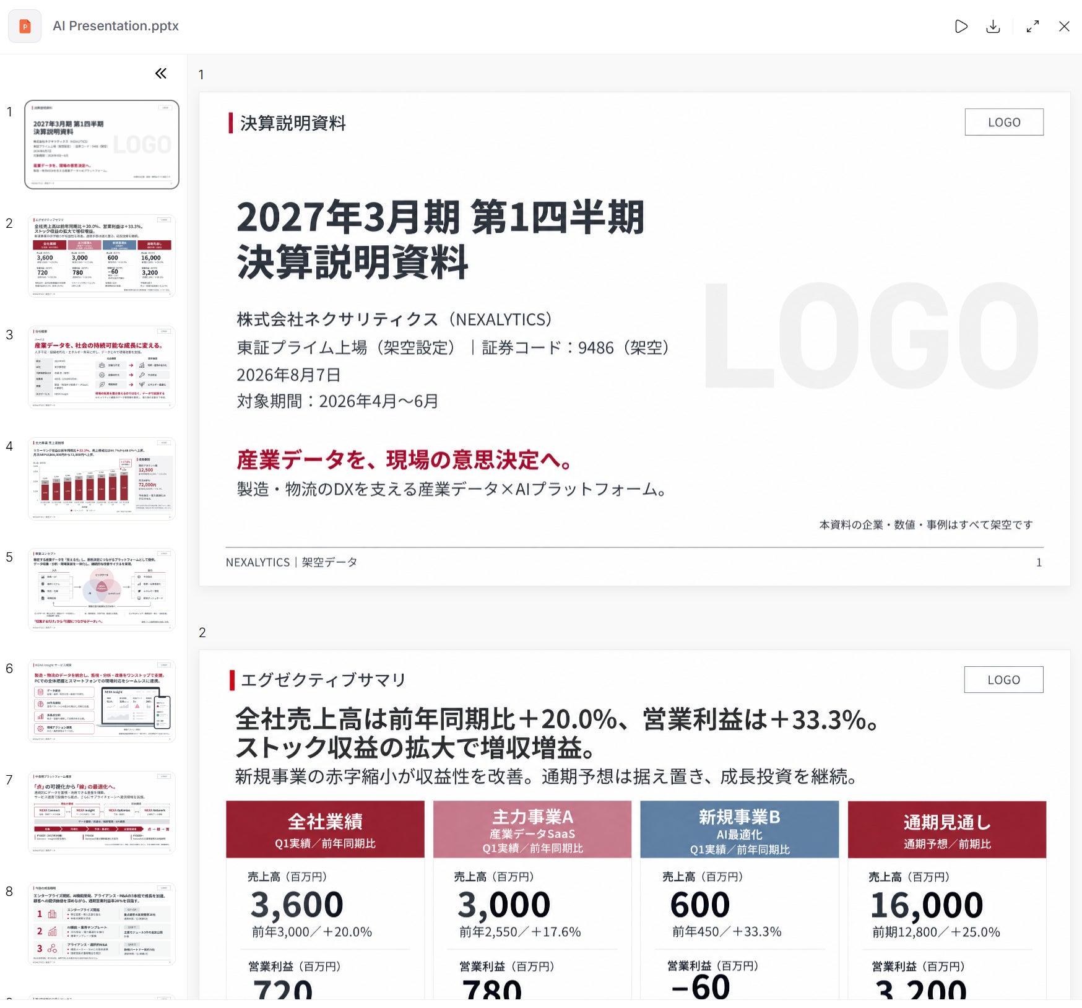Click footer text NEXALYTICS｜架空データ

292,562
